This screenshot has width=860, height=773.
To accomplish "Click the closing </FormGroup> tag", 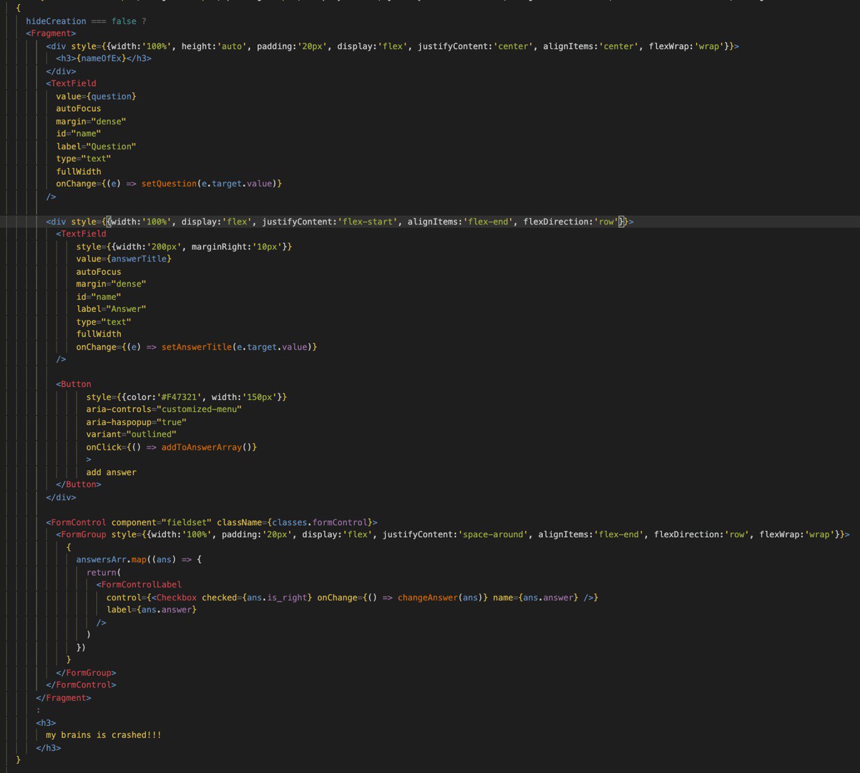I will click(x=86, y=673).
